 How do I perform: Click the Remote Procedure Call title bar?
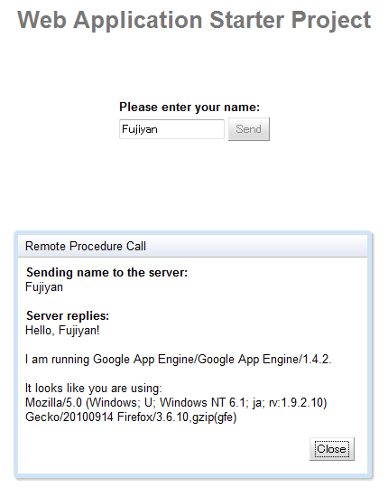click(x=193, y=246)
